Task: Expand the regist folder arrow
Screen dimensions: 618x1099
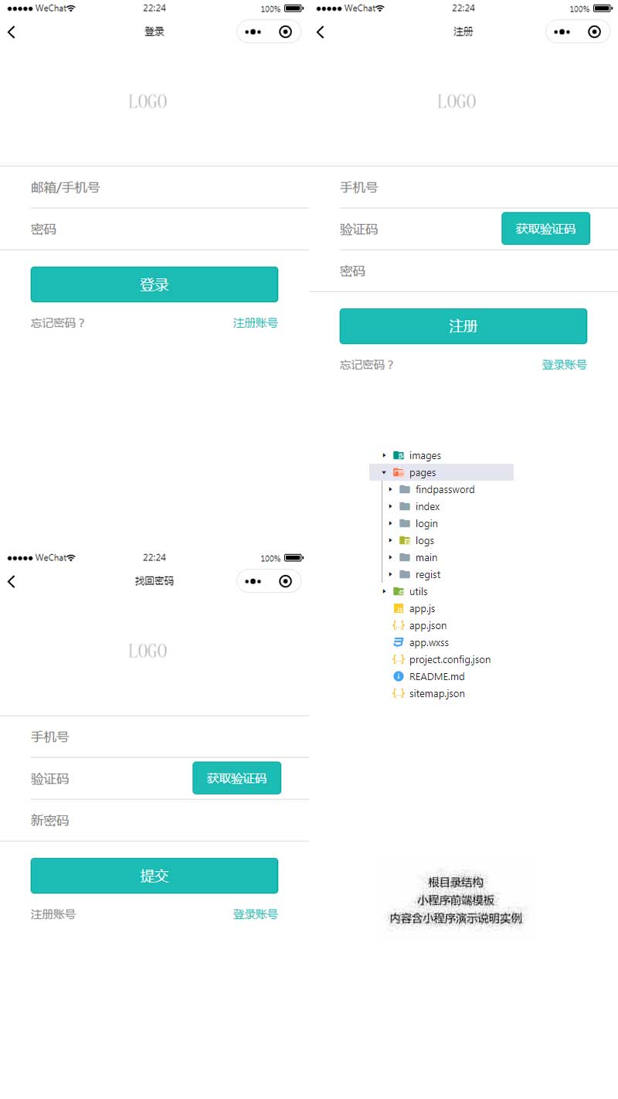Action: click(390, 574)
